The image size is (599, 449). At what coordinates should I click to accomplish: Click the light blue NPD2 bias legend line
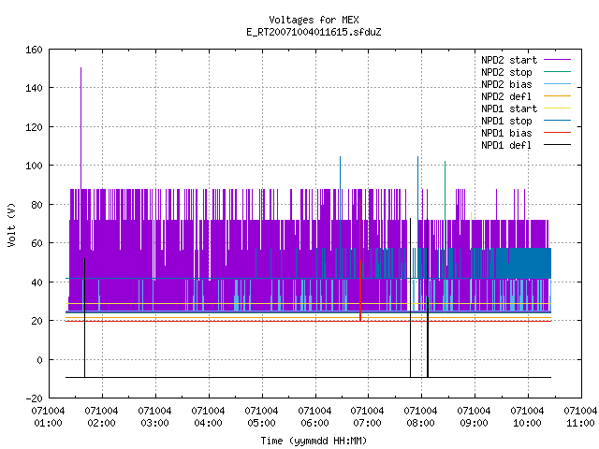(558, 83)
